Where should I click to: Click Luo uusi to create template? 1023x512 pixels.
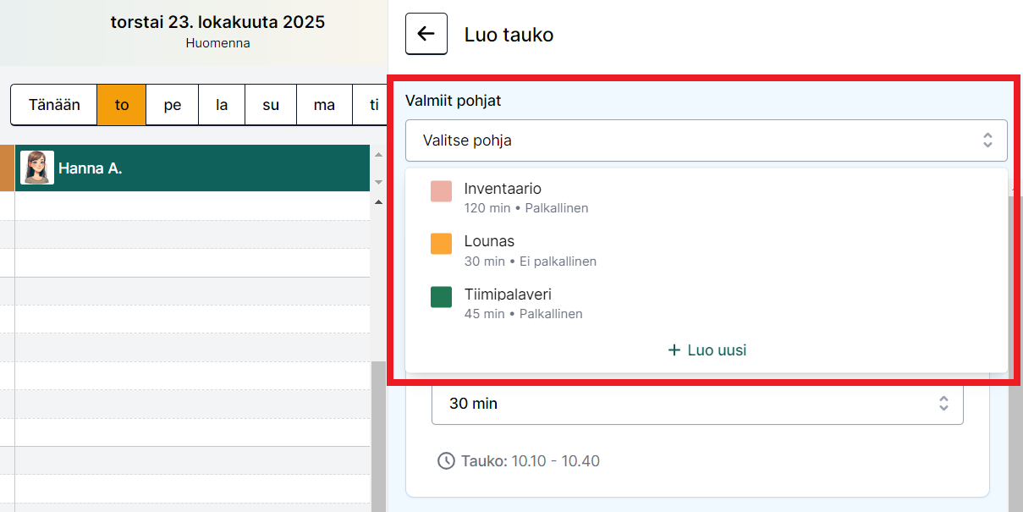pos(716,350)
